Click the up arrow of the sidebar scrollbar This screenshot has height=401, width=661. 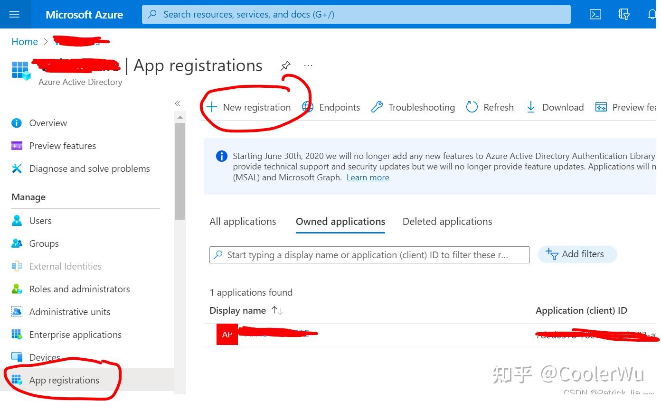[180, 117]
